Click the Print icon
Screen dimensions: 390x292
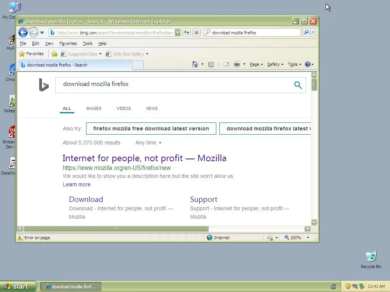click(237, 65)
